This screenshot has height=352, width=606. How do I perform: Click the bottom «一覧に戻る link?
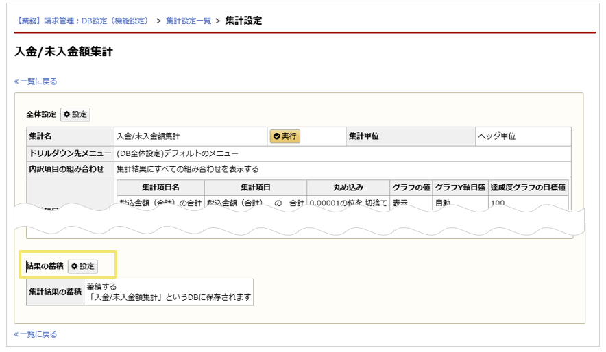36,334
